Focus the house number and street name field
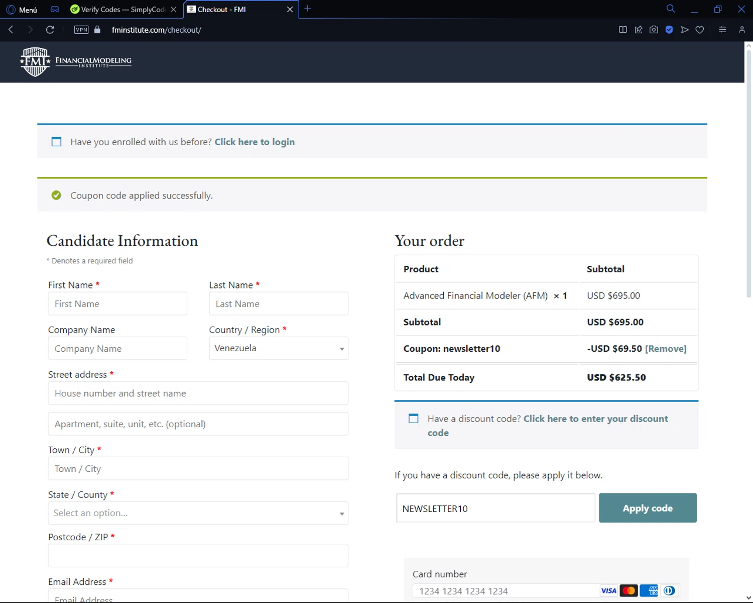This screenshot has height=603, width=753. tap(198, 393)
